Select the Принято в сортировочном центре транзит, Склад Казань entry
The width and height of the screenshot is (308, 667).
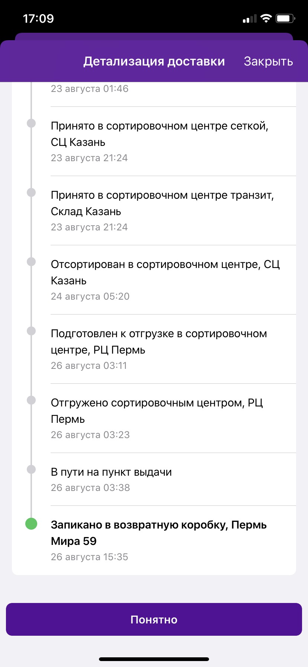tap(173, 211)
